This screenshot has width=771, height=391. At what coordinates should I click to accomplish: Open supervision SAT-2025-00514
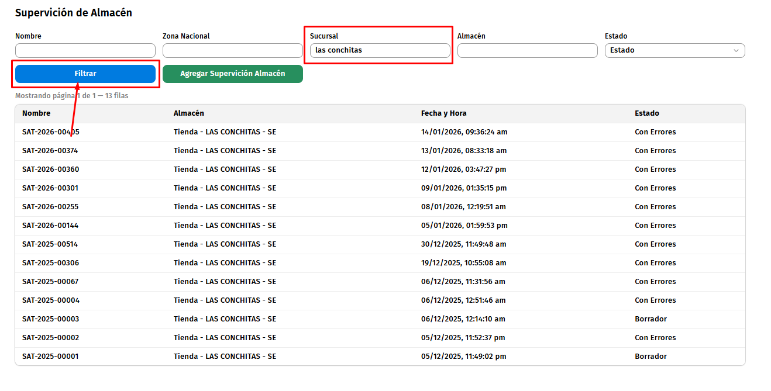point(50,244)
